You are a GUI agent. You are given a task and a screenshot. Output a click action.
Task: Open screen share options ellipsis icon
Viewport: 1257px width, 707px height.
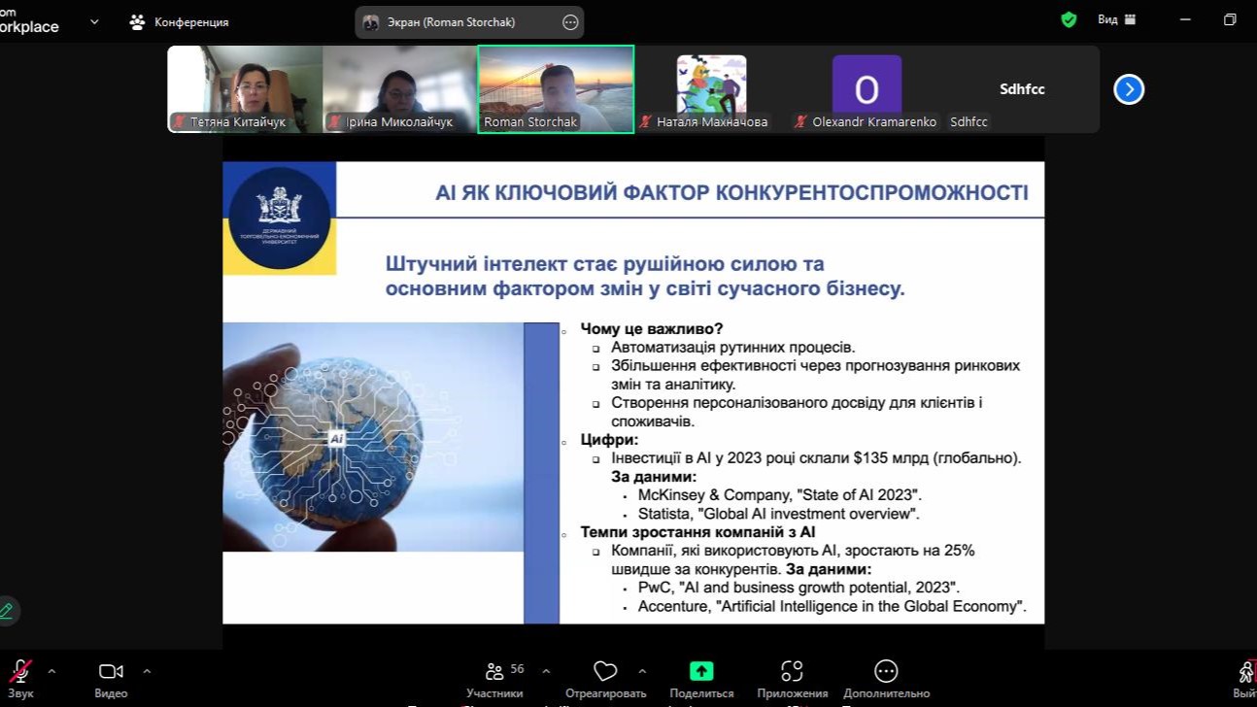tap(570, 22)
